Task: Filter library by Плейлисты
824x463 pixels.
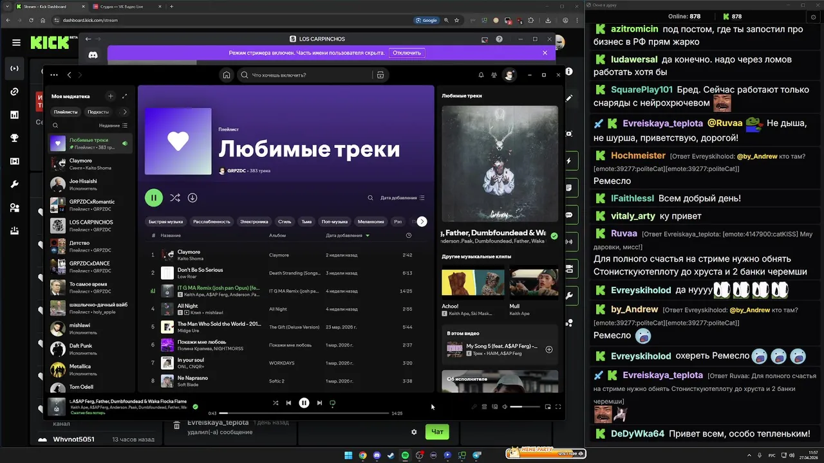Action: tap(66, 112)
